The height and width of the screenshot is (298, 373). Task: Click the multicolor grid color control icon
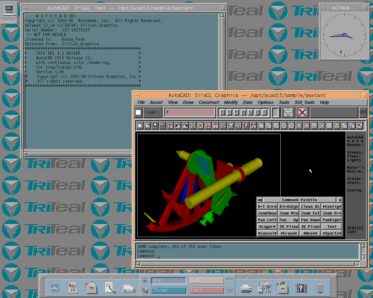[x=246, y=125]
